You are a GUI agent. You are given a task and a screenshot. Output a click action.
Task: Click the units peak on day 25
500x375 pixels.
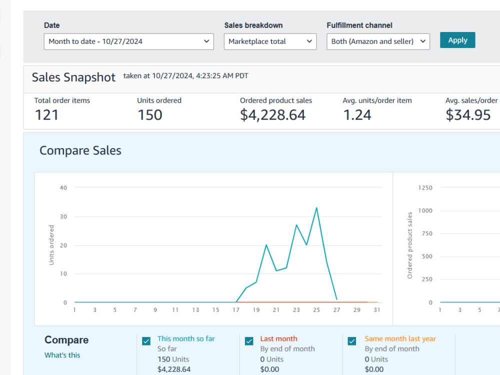click(316, 208)
